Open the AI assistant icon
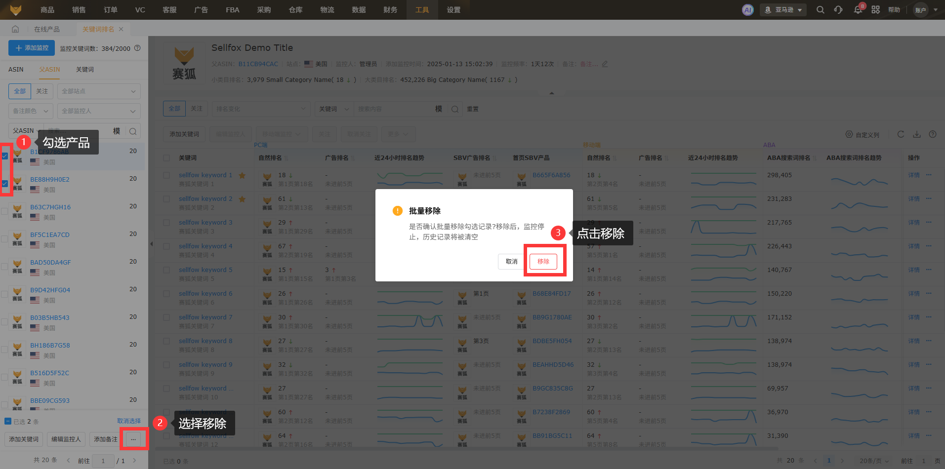 point(748,10)
